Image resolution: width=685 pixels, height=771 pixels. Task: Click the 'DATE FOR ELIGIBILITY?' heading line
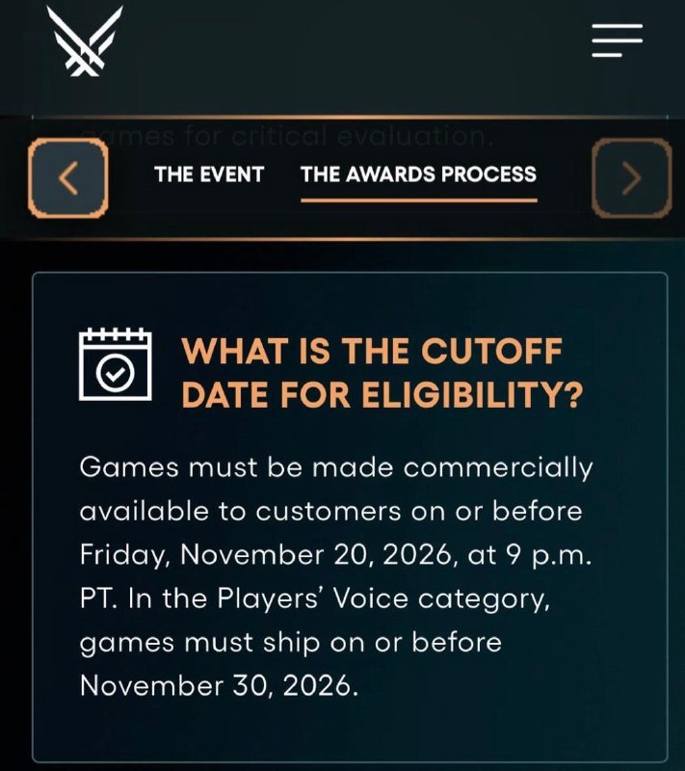(382, 395)
